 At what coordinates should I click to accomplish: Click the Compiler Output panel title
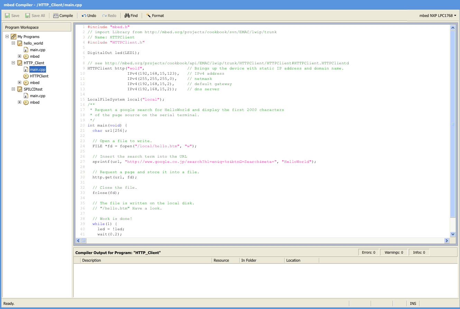pyautogui.click(x=118, y=253)
